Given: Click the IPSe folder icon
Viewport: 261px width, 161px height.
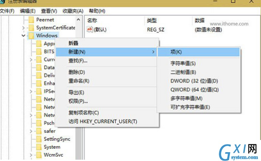Looking at the screenshot, I should pos(39,91).
